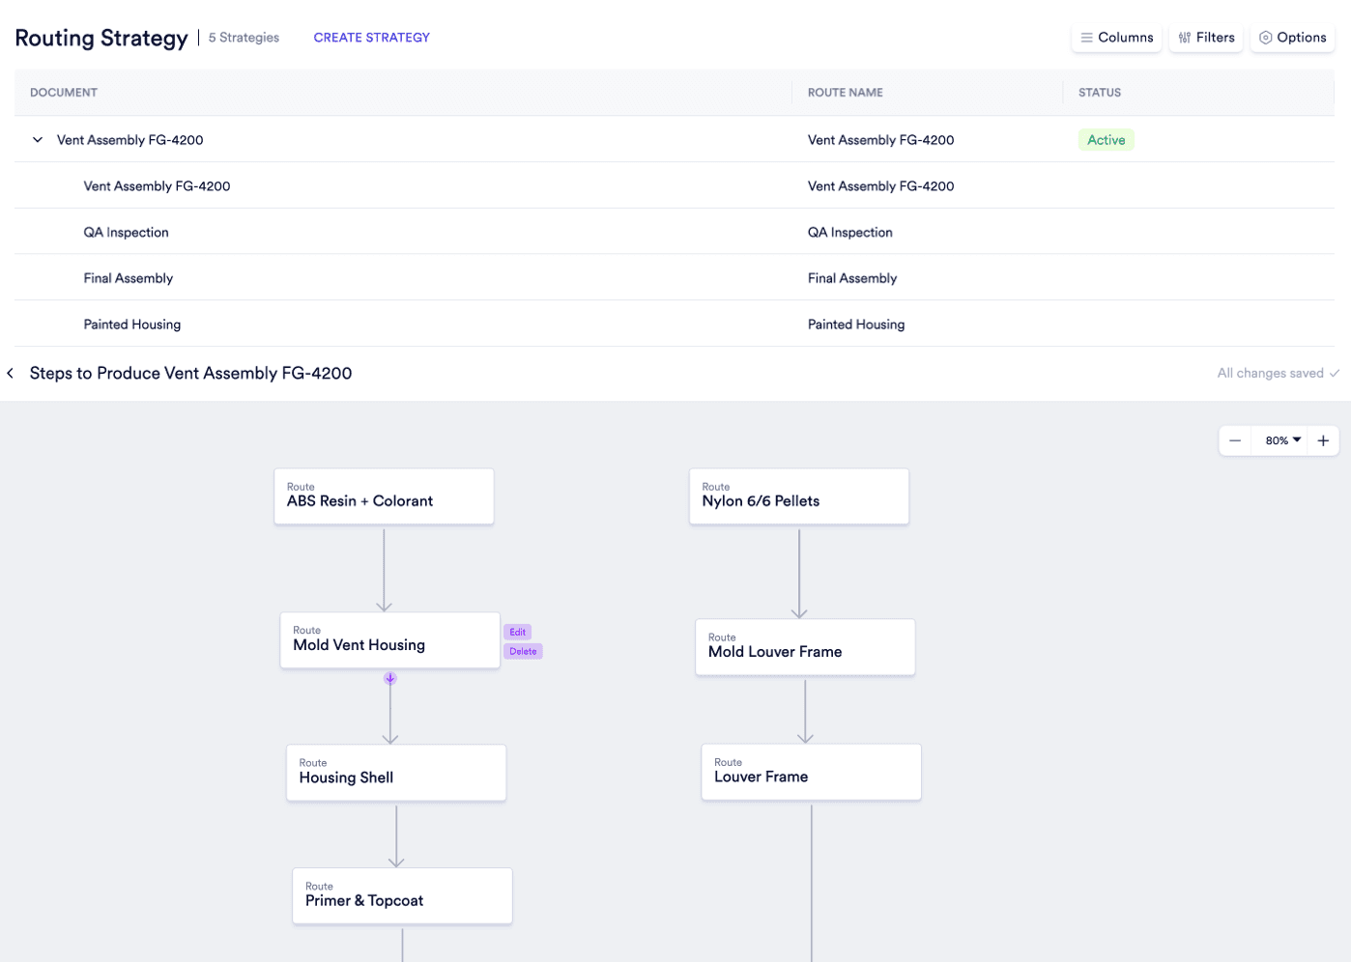Click purple arrow below Mold Vent Housing node
The height and width of the screenshot is (962, 1351).
[x=389, y=678]
